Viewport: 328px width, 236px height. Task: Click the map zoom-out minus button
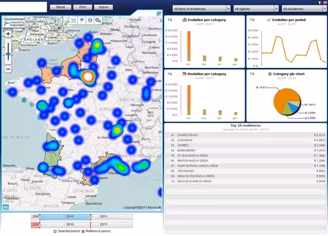(8, 69)
